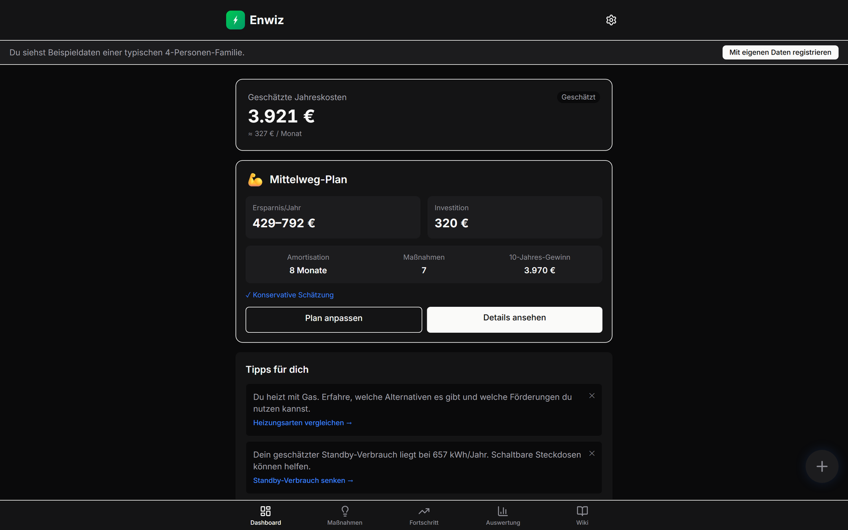The width and height of the screenshot is (848, 530).
Task: Follow the Heizungsarten vergleichen link
Action: [303, 423]
